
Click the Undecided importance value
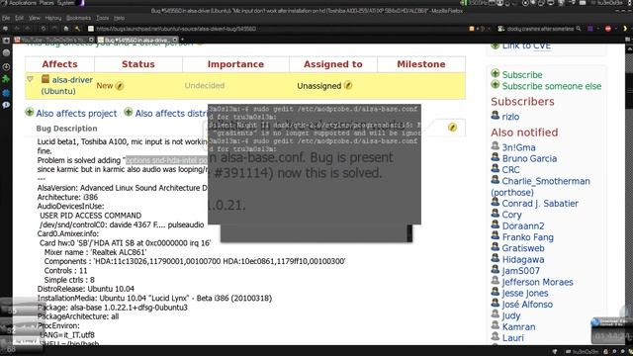(205, 86)
